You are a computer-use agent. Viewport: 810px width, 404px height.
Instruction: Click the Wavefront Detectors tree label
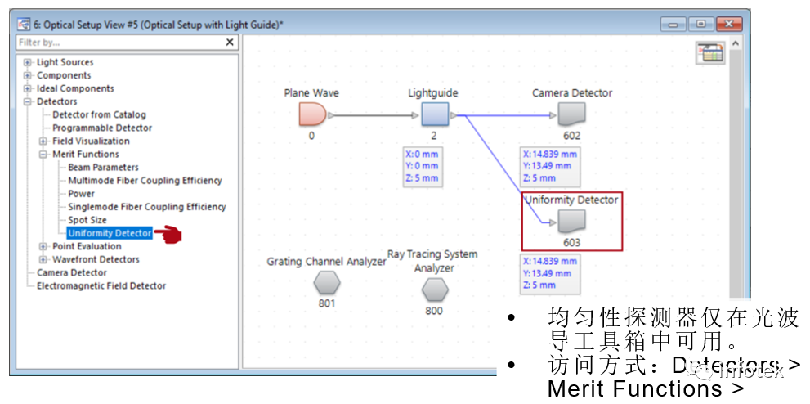click(x=96, y=259)
